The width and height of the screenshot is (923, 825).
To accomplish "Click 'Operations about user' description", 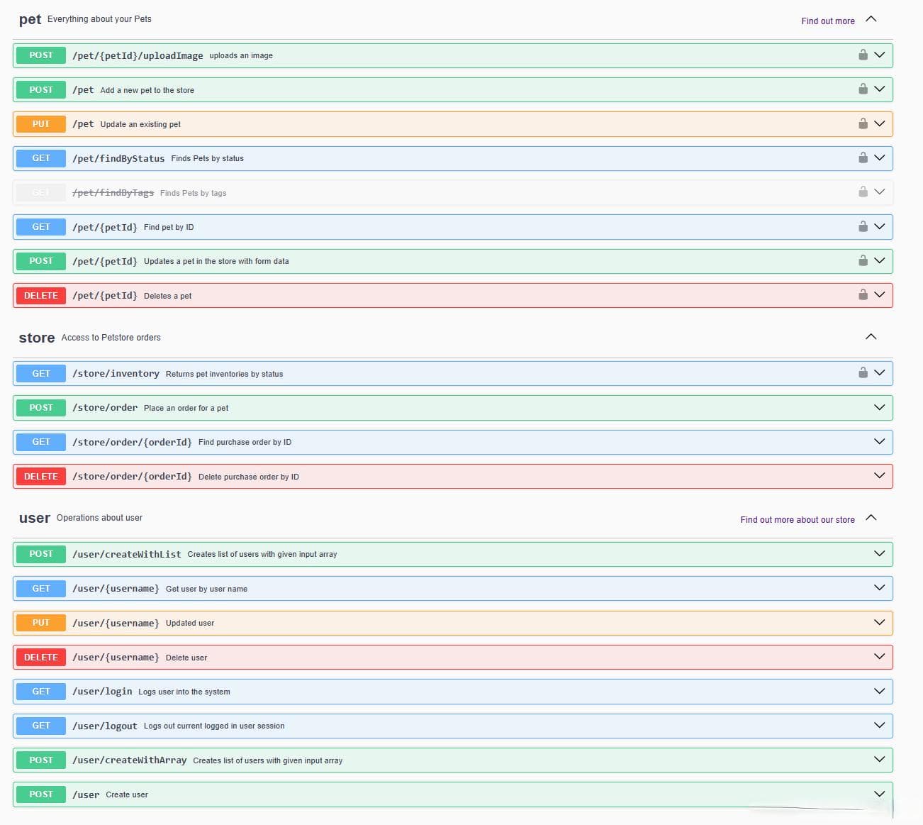I will coord(99,518).
